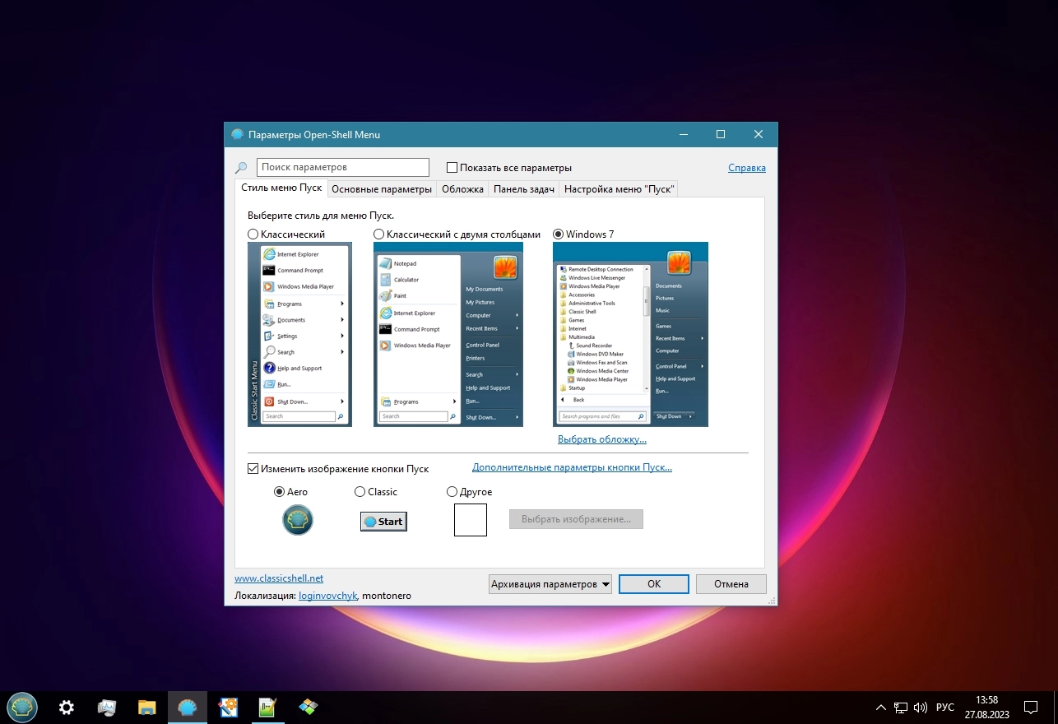Screen dimensions: 1058x724
Task: Select the Windows 7 style preview thumbnail
Action: (x=630, y=334)
